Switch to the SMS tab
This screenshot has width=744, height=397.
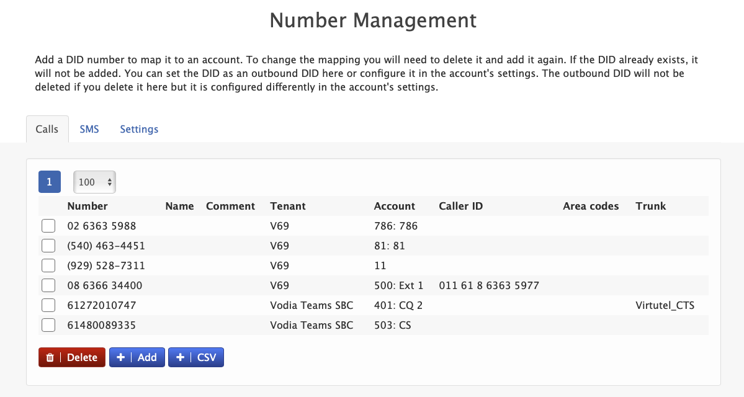click(89, 129)
